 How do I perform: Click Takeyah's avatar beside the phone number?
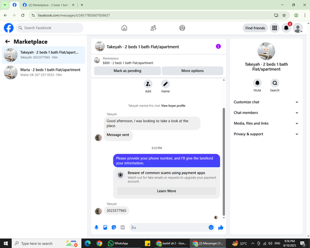click(98, 211)
